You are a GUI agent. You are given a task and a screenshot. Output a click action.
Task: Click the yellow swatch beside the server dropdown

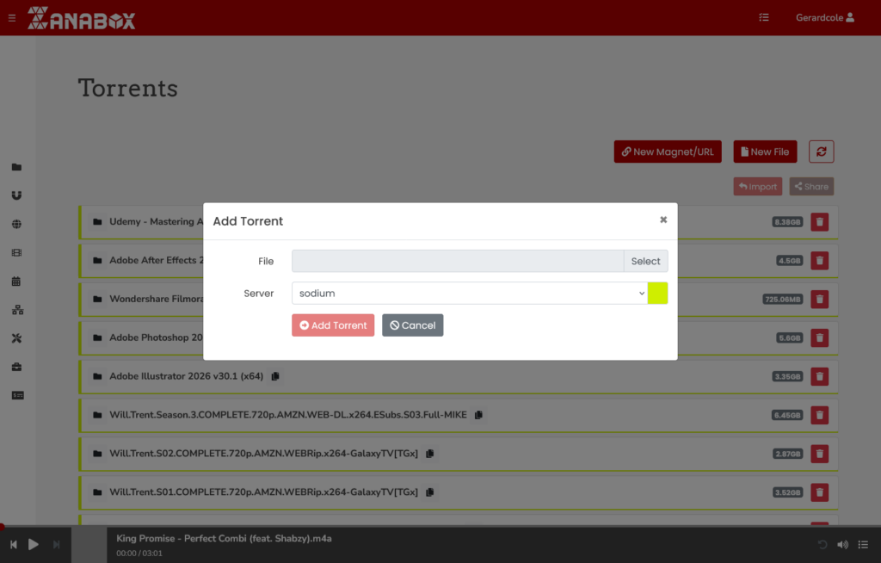click(x=657, y=293)
